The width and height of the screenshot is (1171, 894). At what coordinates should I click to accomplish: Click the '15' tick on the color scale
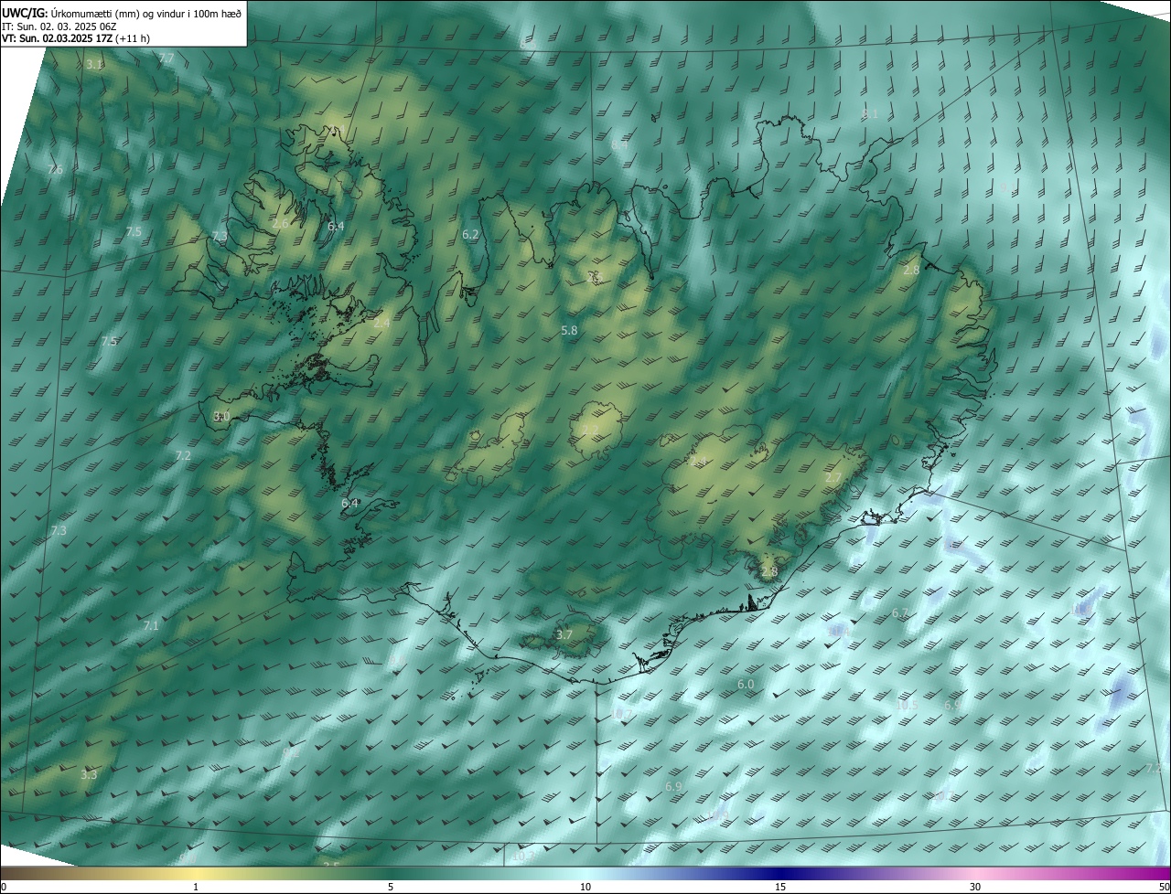[x=780, y=888]
